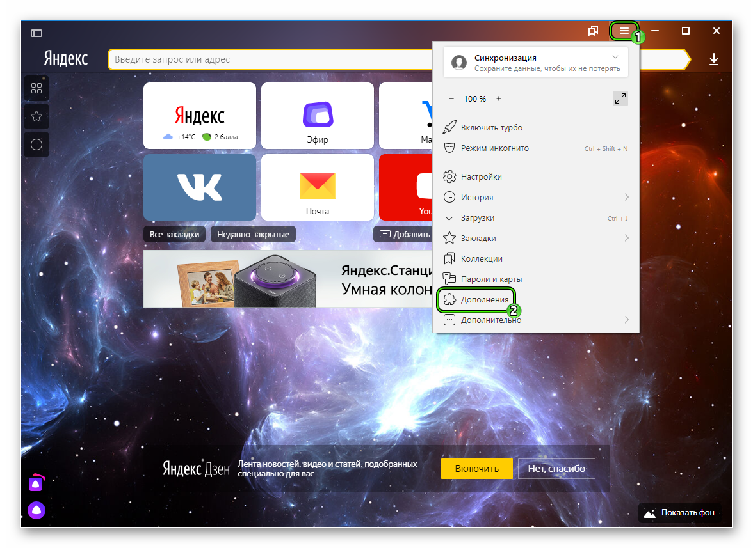Dismiss Zen with Нет, спасибо button
Image resolution: width=753 pixels, height=548 pixels.
pos(556,469)
